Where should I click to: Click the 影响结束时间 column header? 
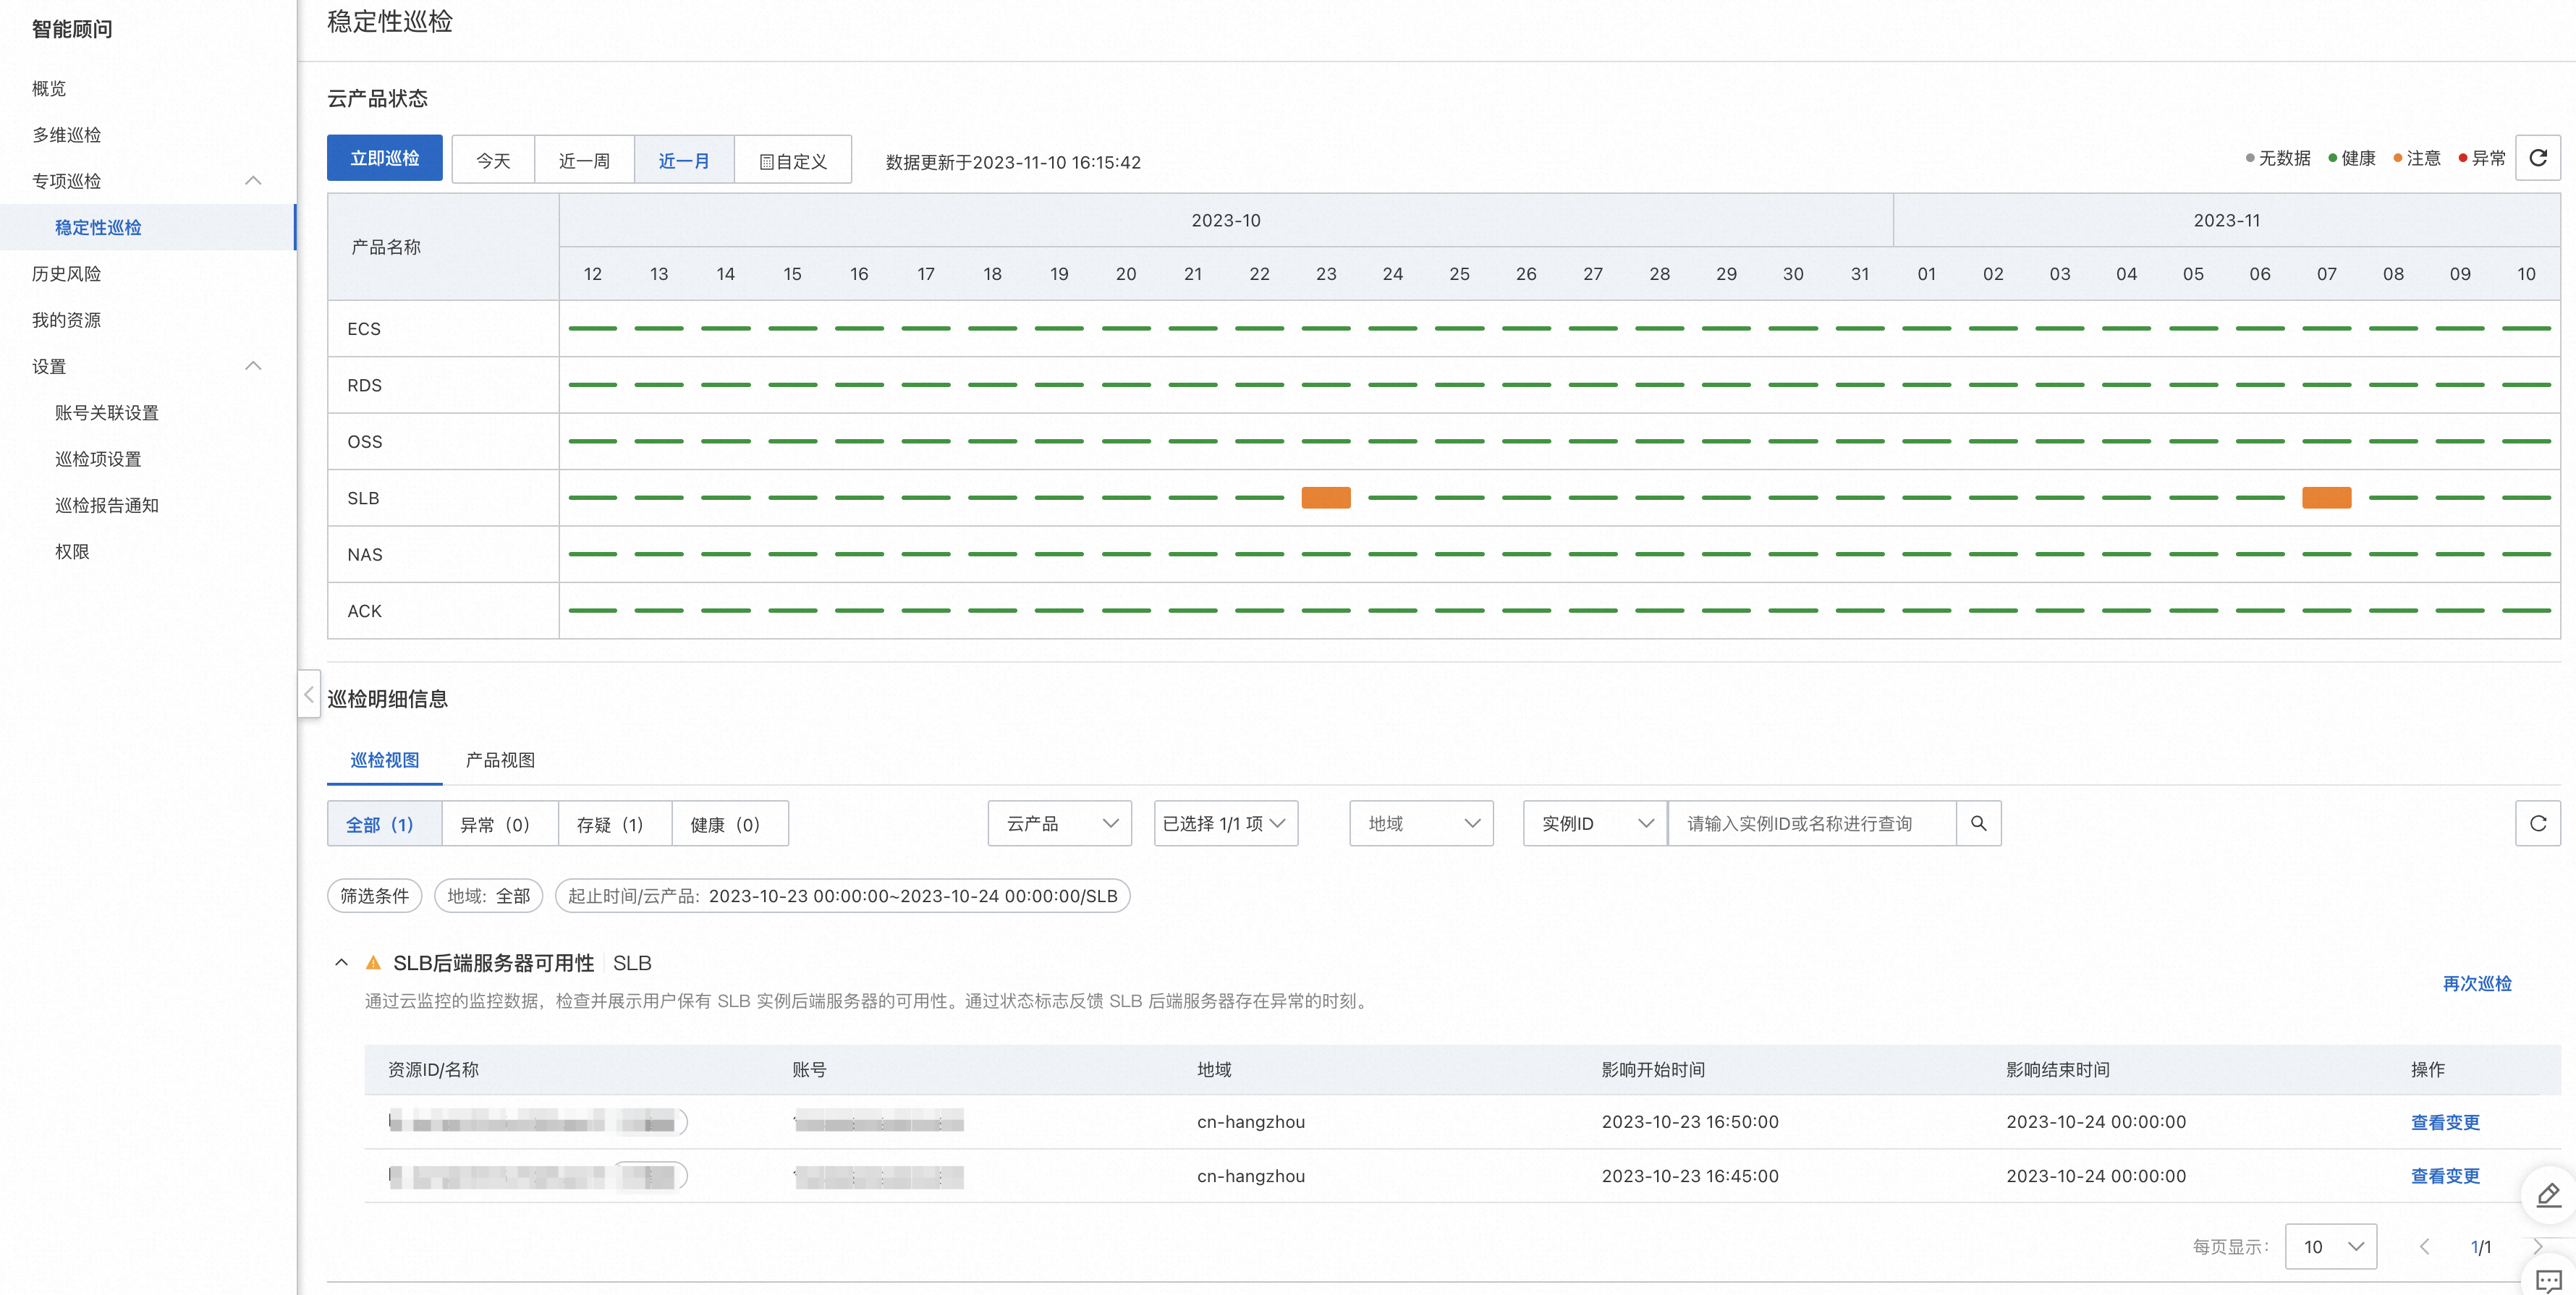(x=2057, y=1069)
